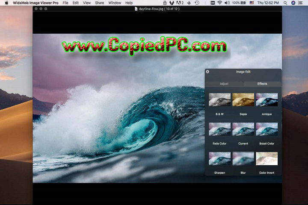Click the Time Machine menu bar icon
The image size is (308, 205).
click(197, 3)
